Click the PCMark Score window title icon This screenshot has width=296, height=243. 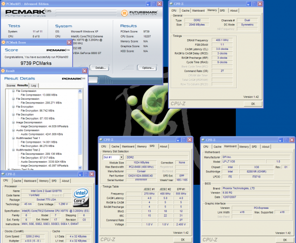pos(3,42)
